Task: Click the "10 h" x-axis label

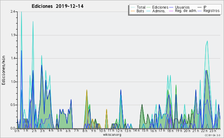Action: pos(102,131)
